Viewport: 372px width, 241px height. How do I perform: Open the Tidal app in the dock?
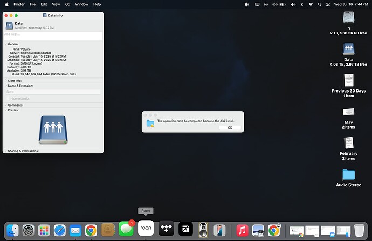(x=166, y=229)
